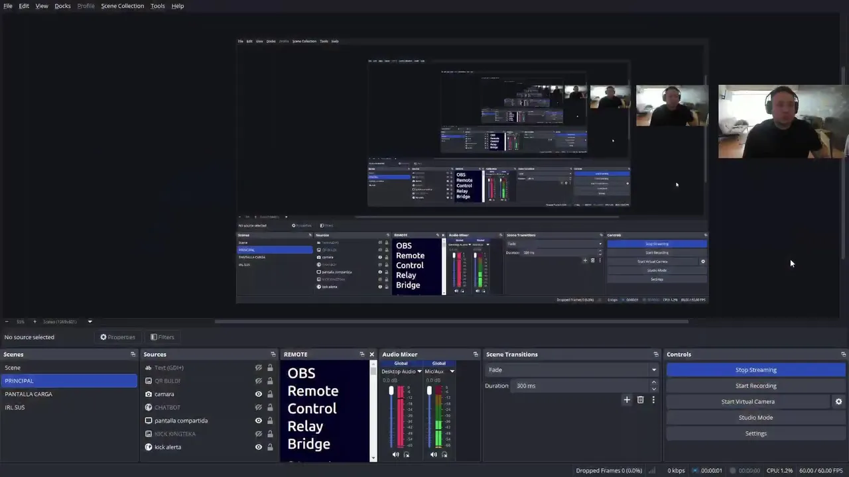Close the REMOTE dock

[x=371, y=354]
